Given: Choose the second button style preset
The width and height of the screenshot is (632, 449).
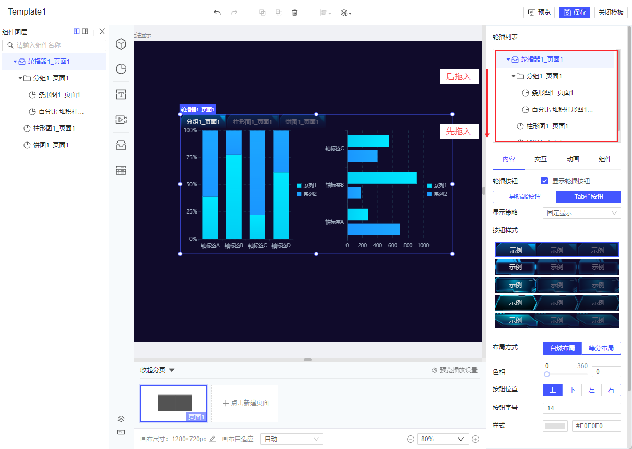Looking at the screenshot, I should pos(557,267).
